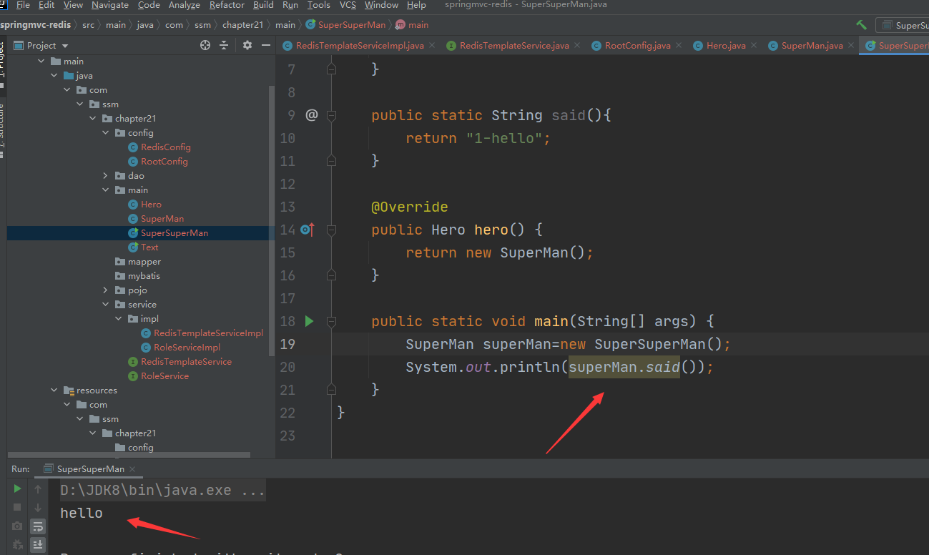Click the attach debugger bug icon in Run panel
Viewport: 929px width, 555px height.
coord(17,544)
